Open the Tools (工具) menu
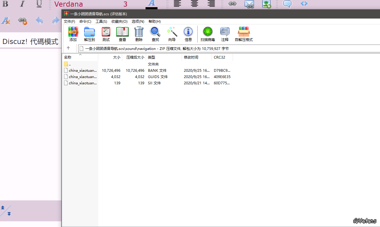Screen dimensions: 380x227 [101, 22]
